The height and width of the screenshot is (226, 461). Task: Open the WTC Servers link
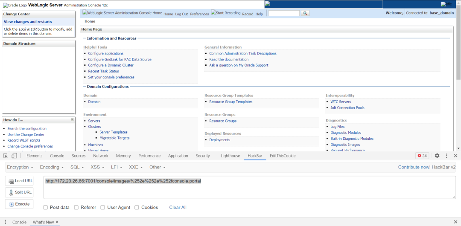pos(341,101)
